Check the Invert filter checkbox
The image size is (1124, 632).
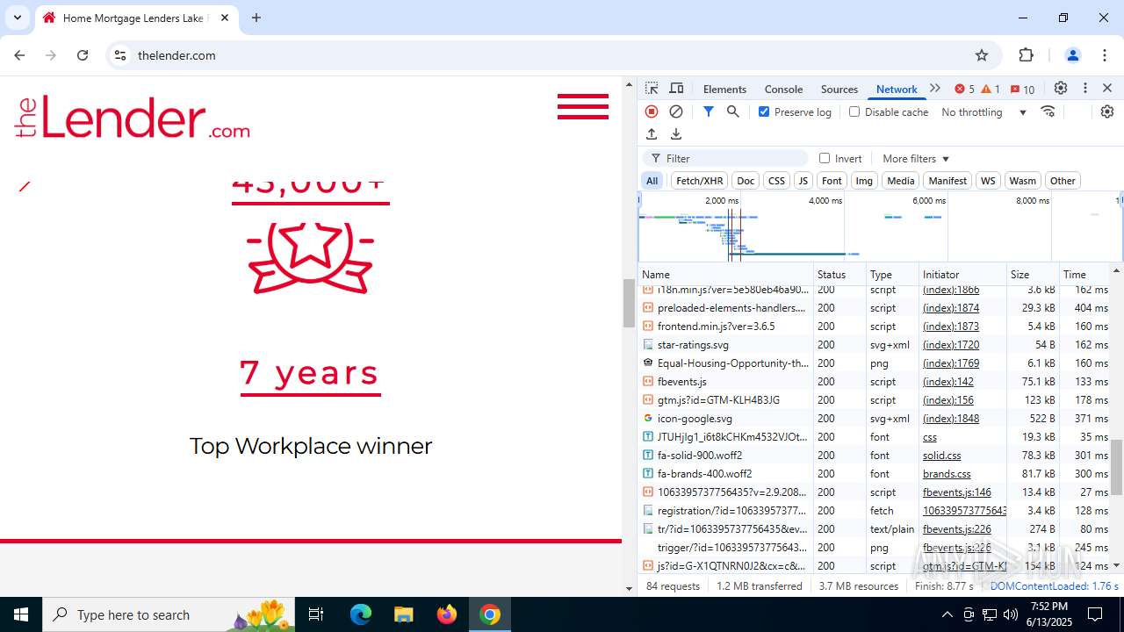[x=825, y=158]
